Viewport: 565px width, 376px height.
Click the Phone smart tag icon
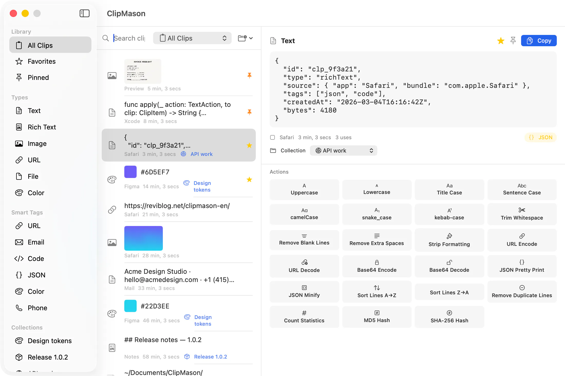(x=19, y=308)
